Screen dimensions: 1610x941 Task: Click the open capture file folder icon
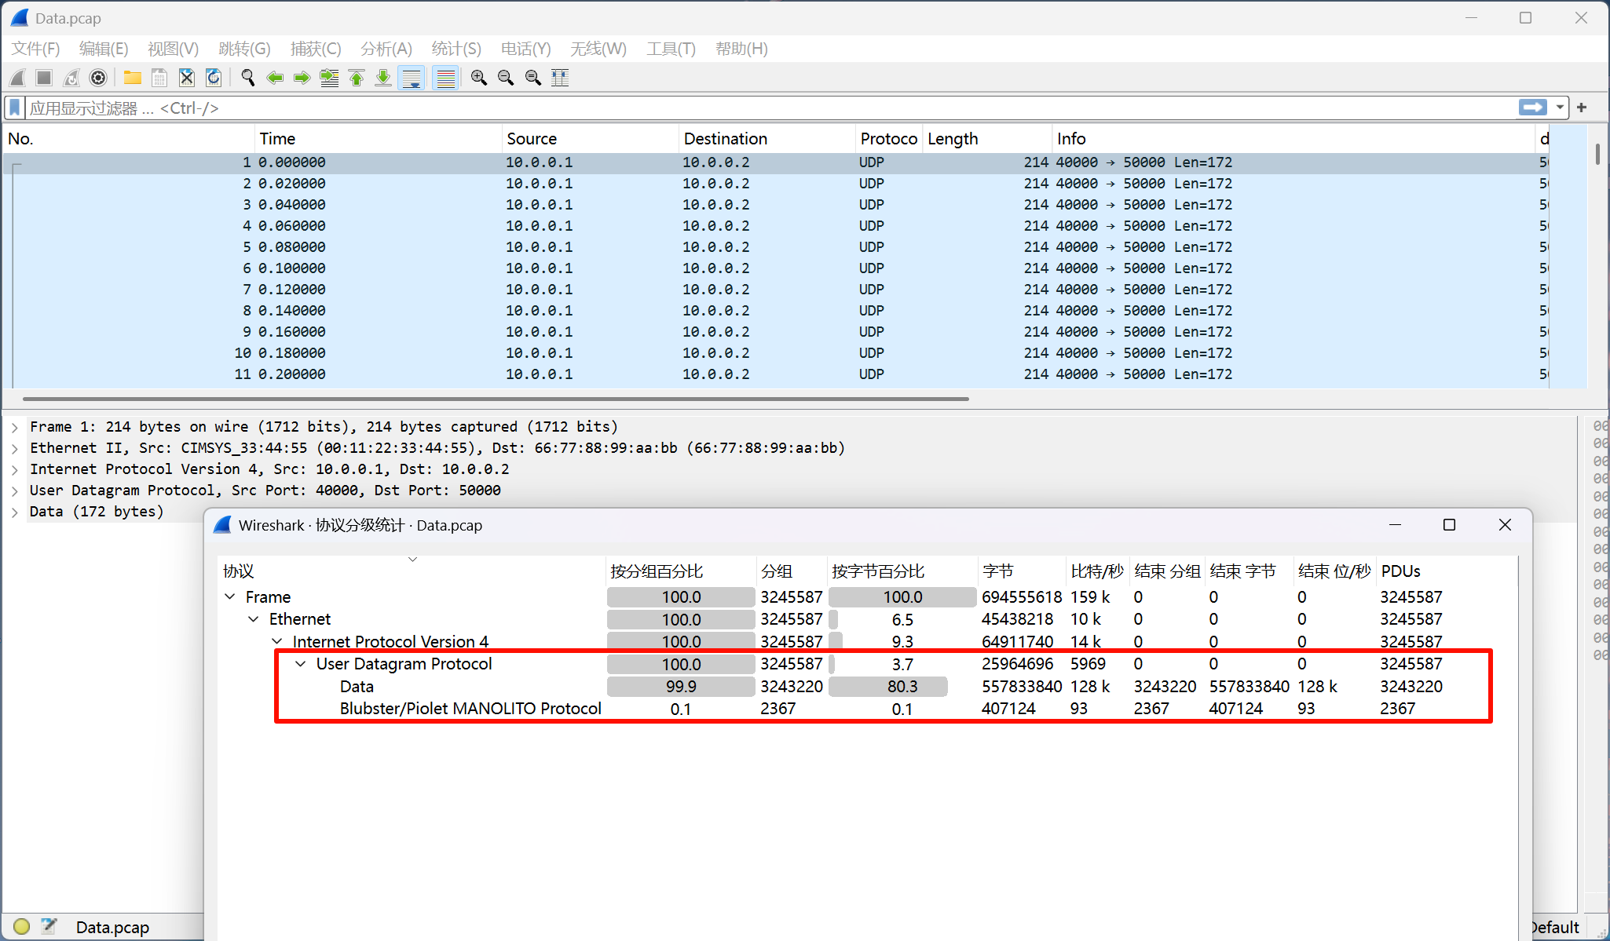[132, 78]
